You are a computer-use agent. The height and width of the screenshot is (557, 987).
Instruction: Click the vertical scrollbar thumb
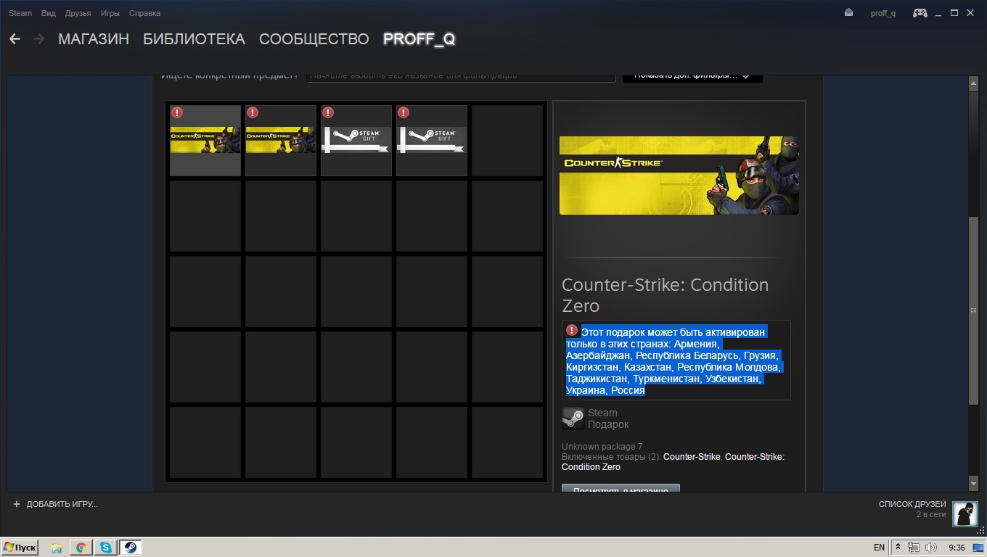click(x=974, y=310)
